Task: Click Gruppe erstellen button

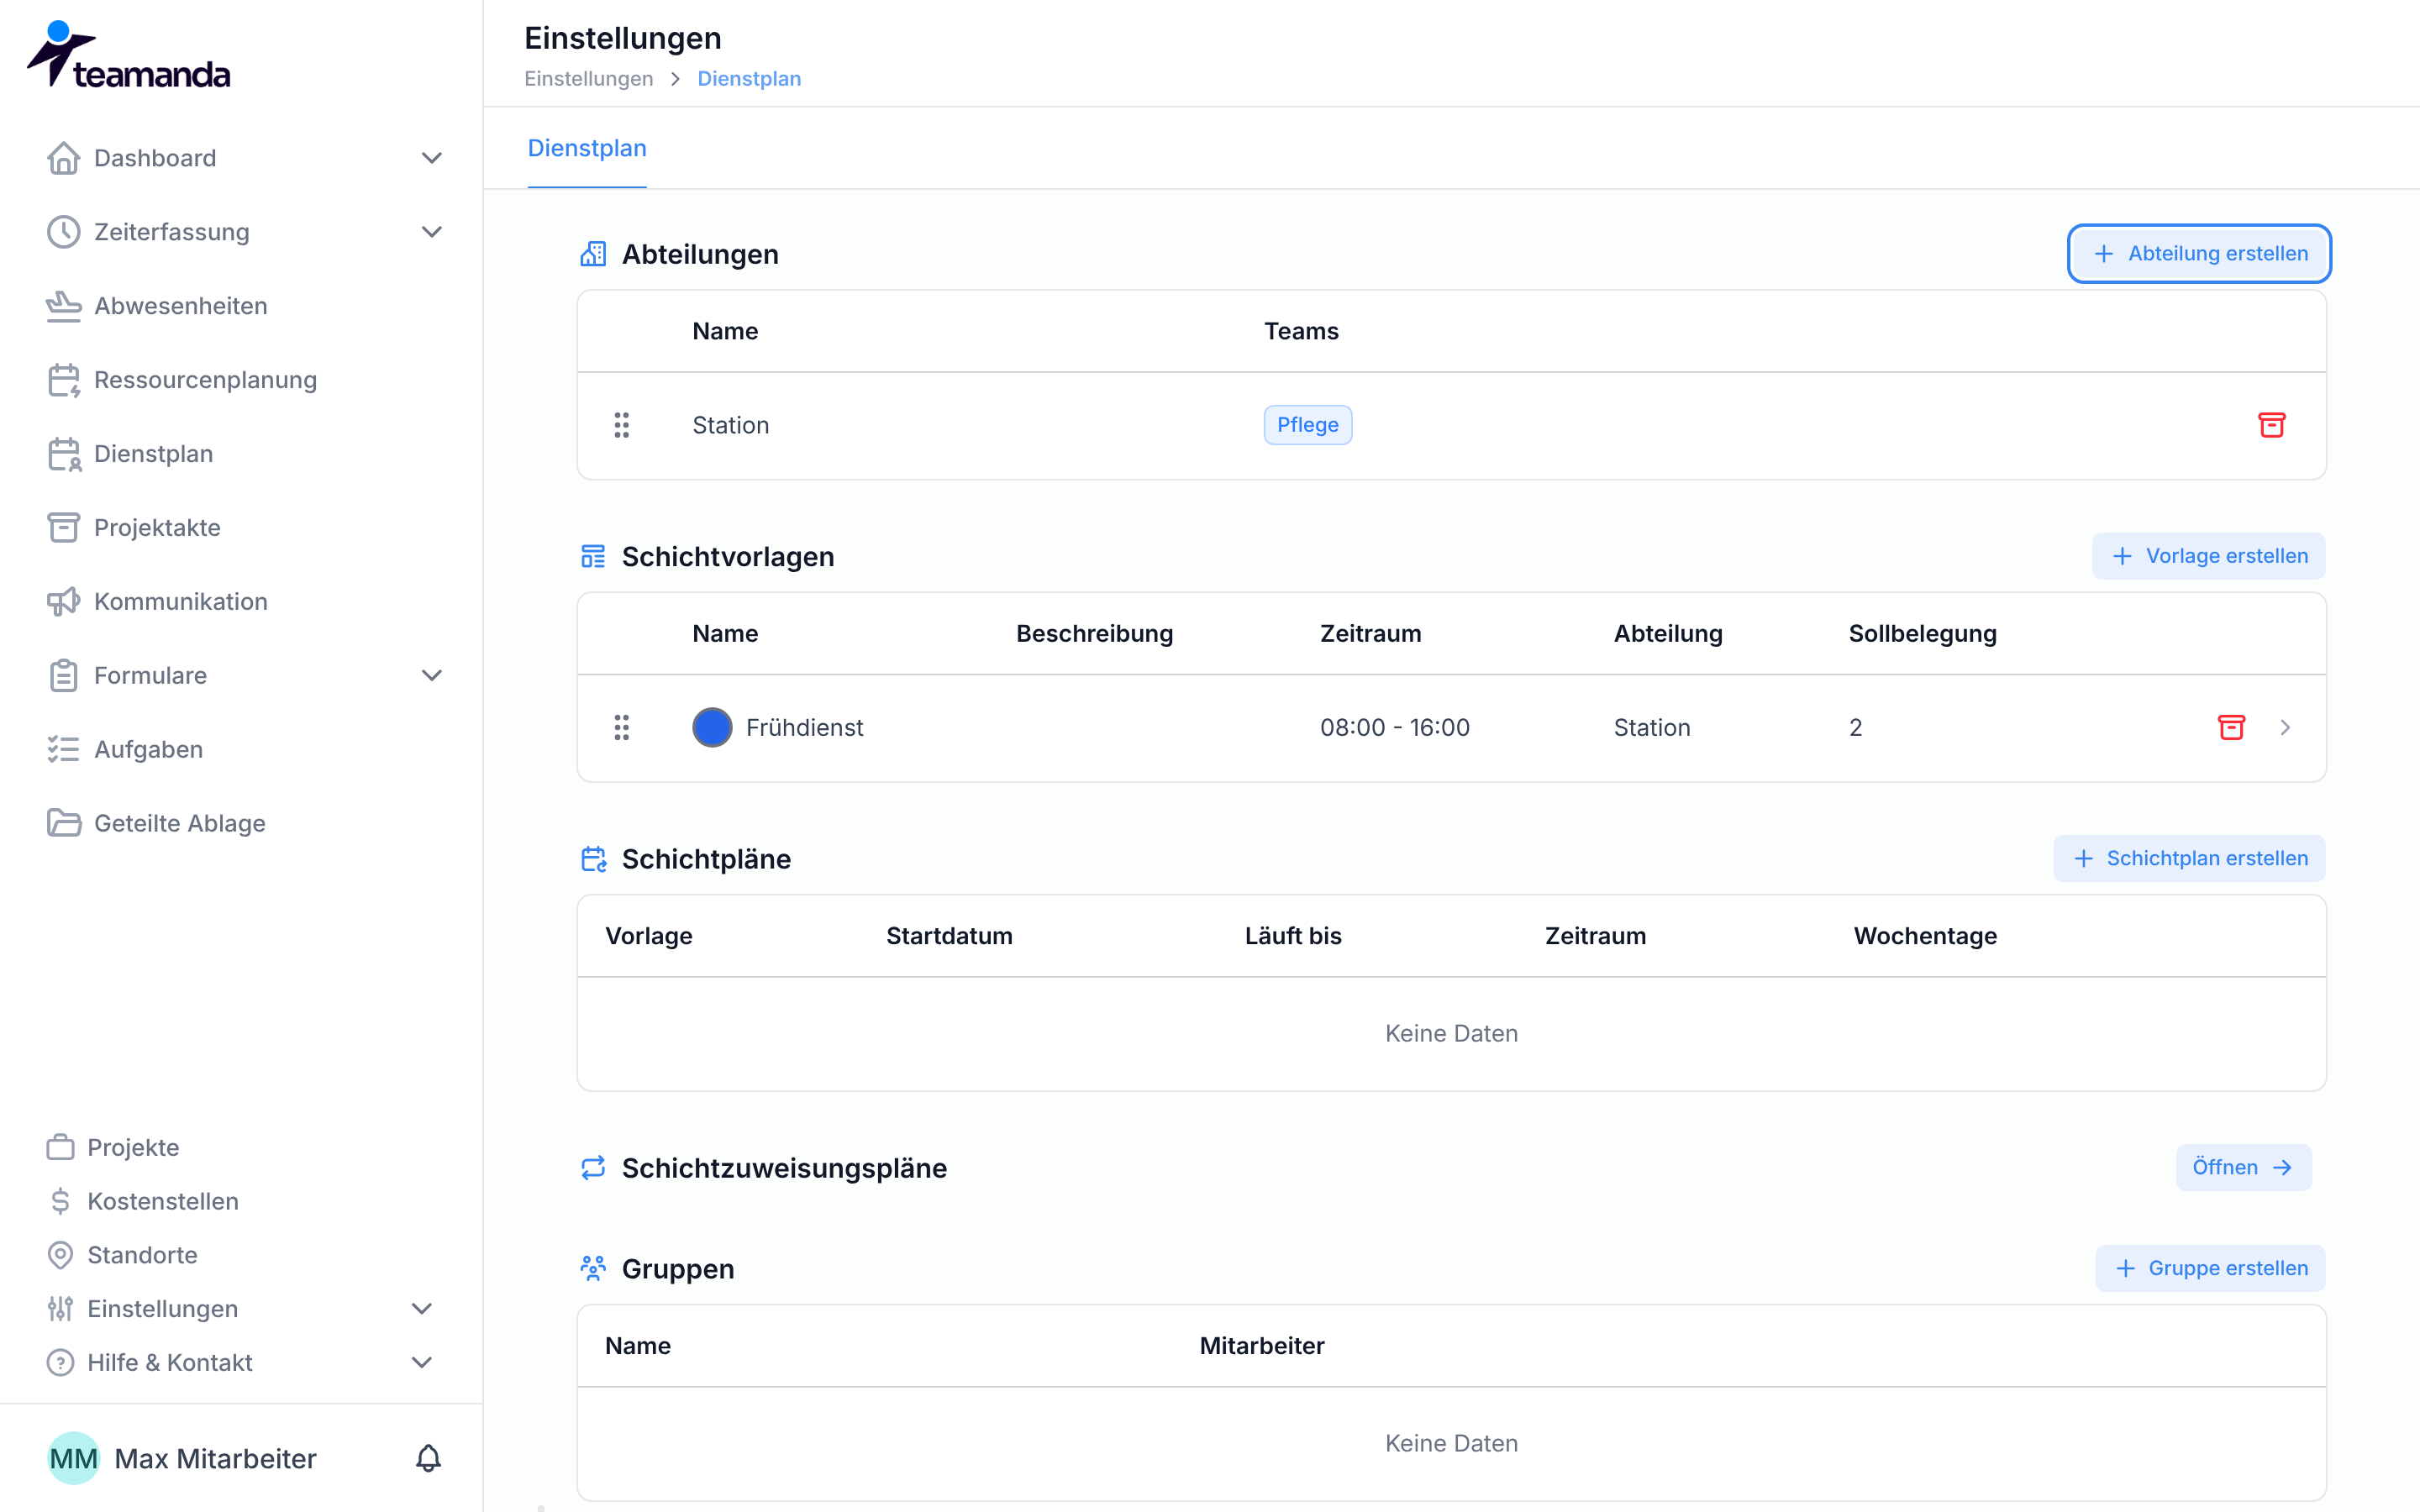Action: [x=2210, y=1268]
